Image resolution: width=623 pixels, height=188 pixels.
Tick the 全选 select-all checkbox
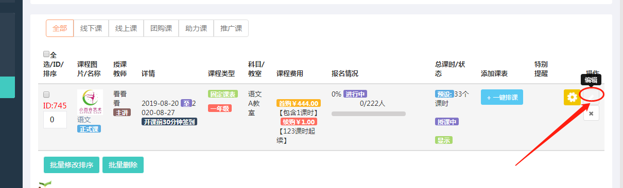pyautogui.click(x=46, y=54)
